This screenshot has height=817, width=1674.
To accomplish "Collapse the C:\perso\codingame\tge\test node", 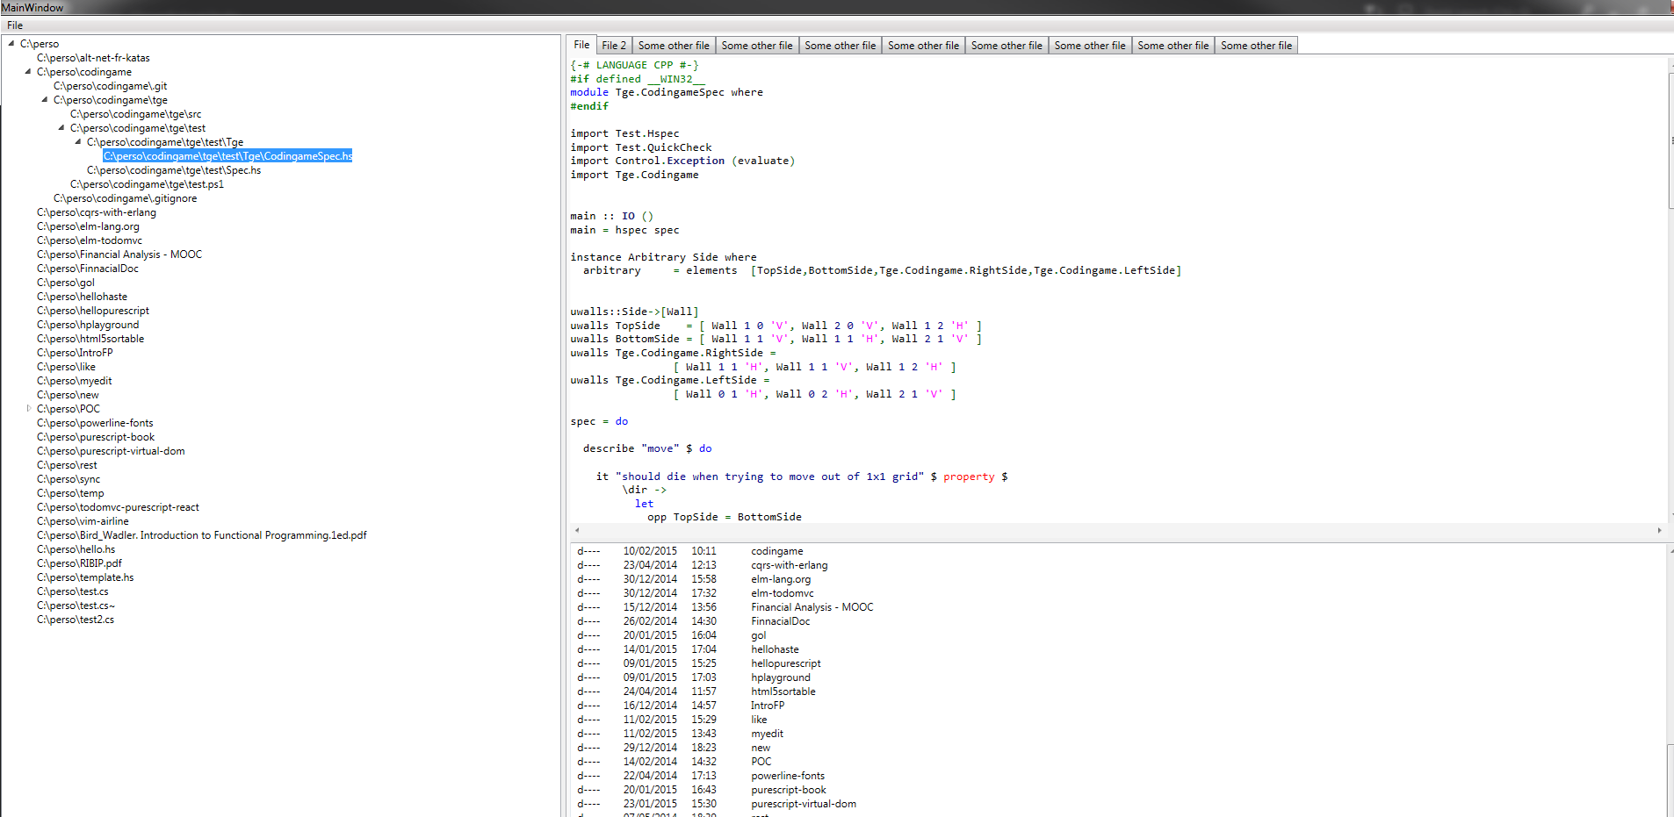I will pyautogui.click(x=61, y=127).
